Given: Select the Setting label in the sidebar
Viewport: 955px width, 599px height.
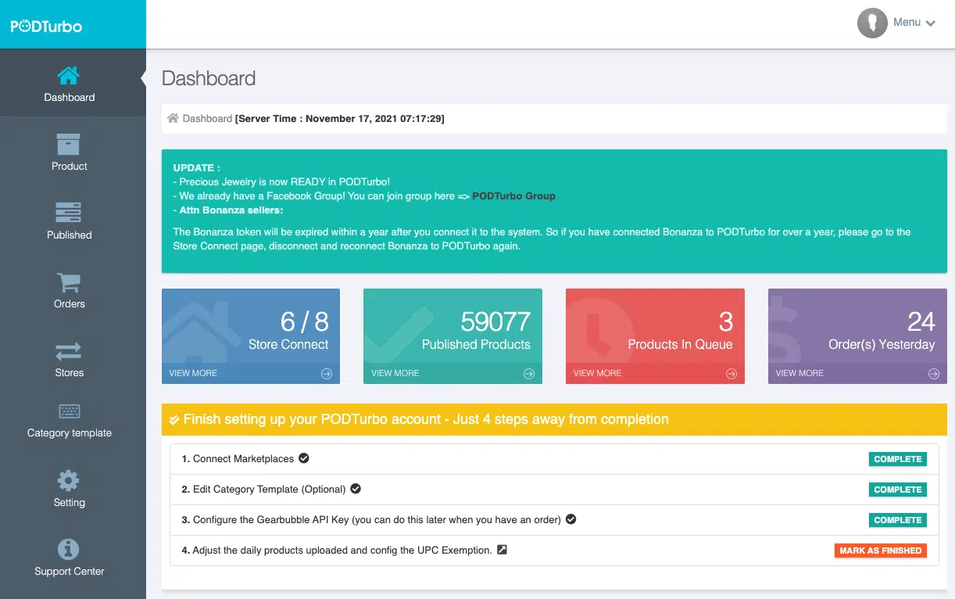Looking at the screenshot, I should pos(70,503).
